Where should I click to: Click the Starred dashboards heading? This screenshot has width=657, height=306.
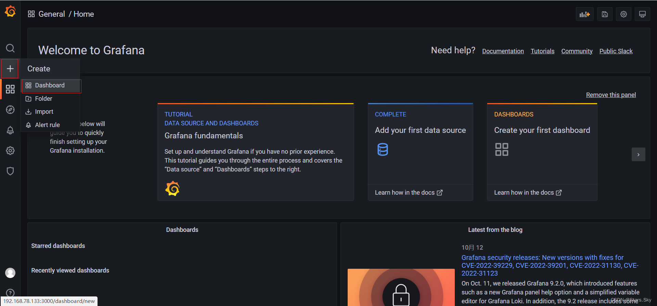point(58,246)
